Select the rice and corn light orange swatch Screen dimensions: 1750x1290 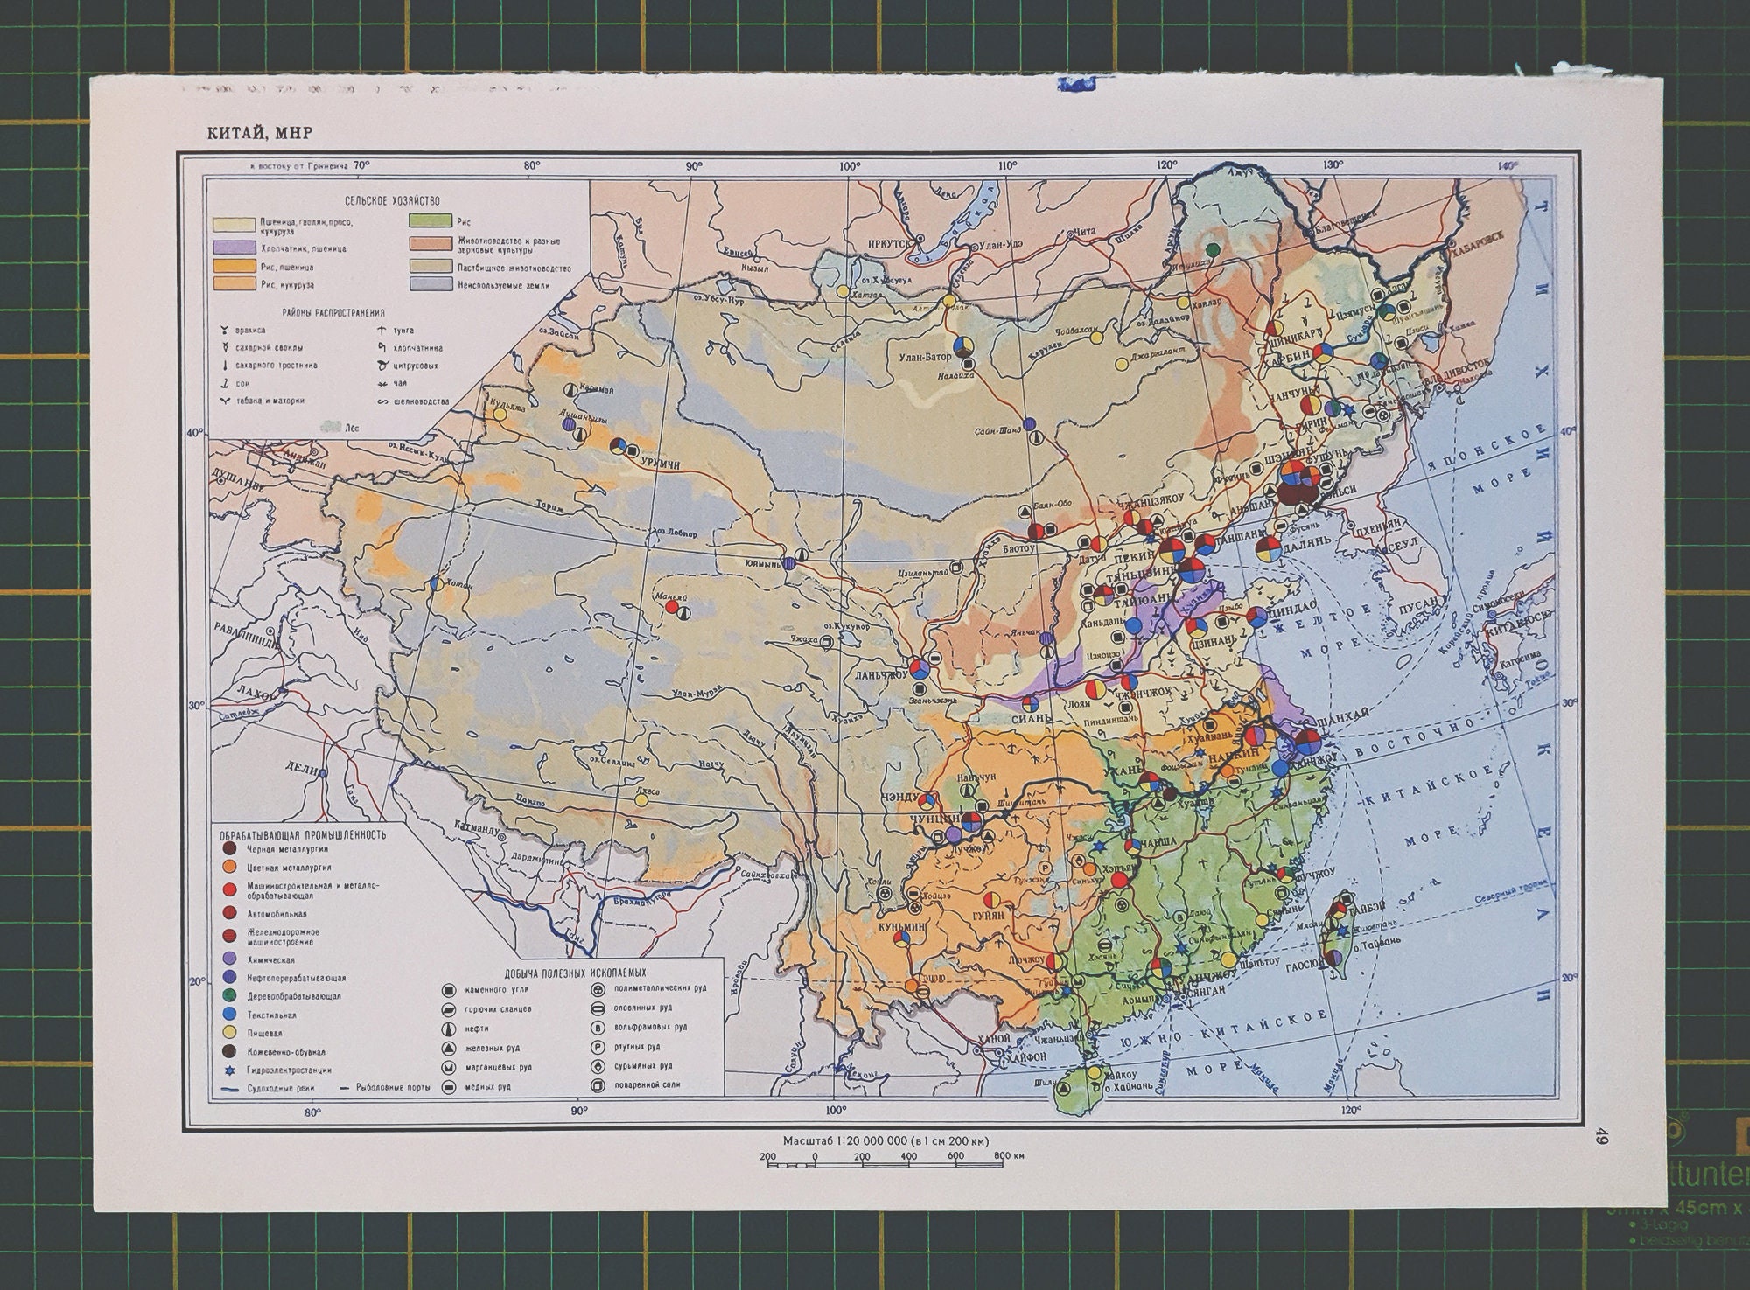(233, 284)
